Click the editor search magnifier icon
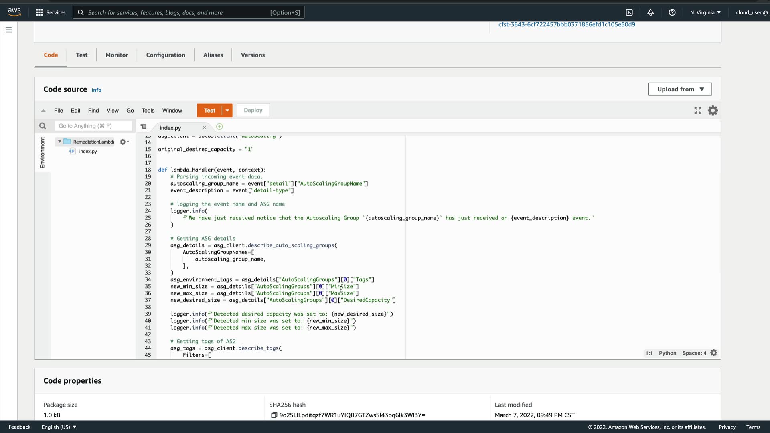Screen dimensions: 770x433 tap(43, 126)
